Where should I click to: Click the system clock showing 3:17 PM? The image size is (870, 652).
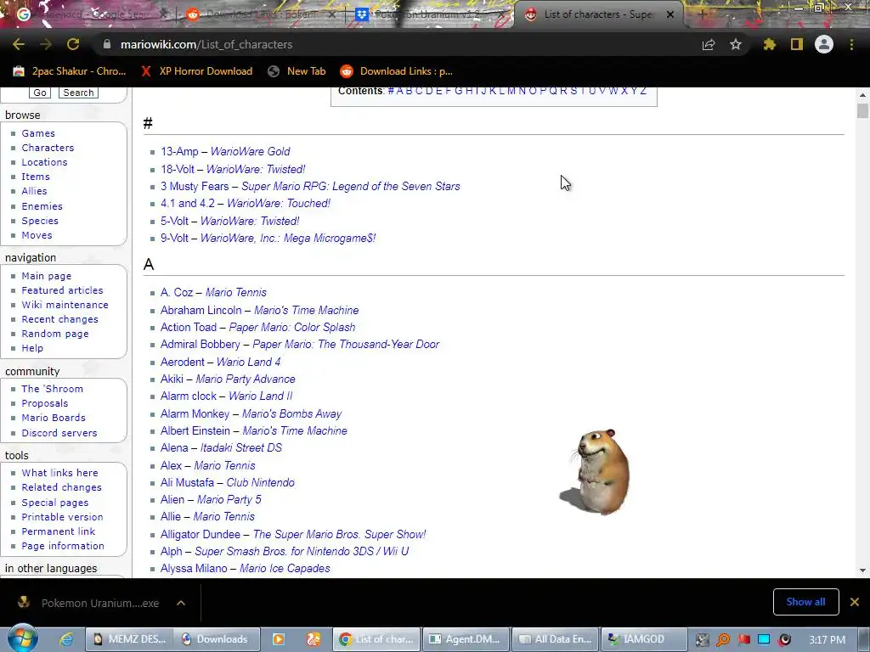[827, 639]
